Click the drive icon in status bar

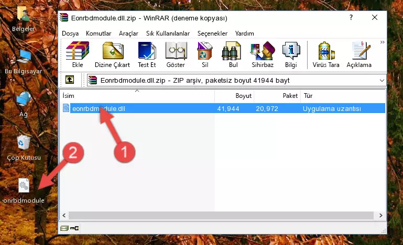[x=64, y=228]
